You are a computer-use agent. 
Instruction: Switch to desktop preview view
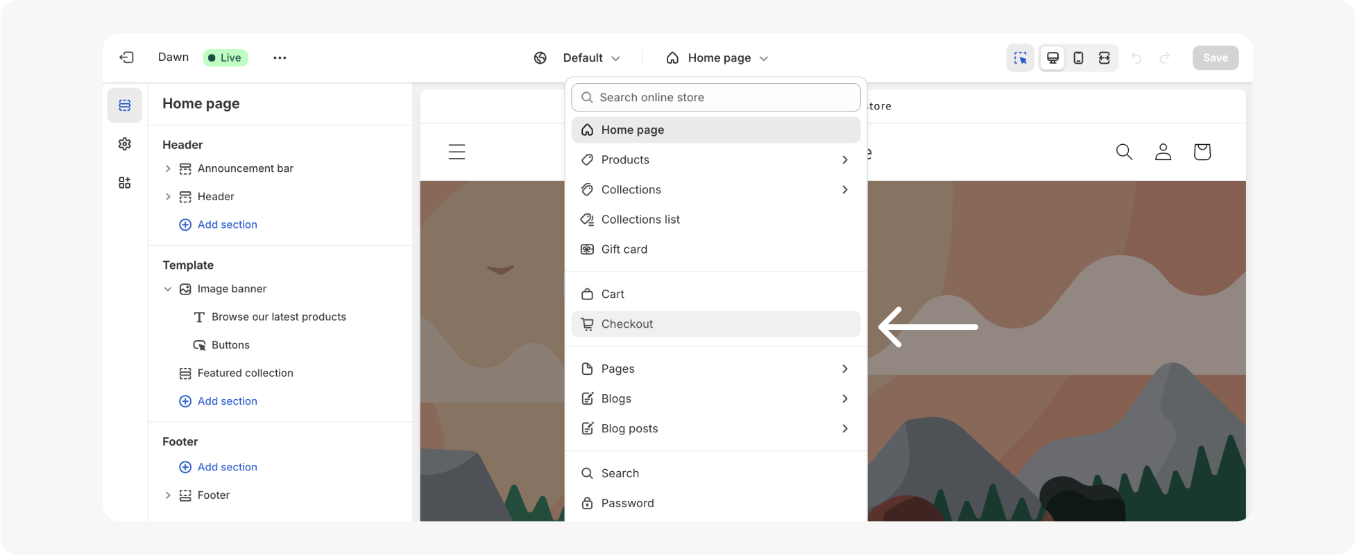1053,58
